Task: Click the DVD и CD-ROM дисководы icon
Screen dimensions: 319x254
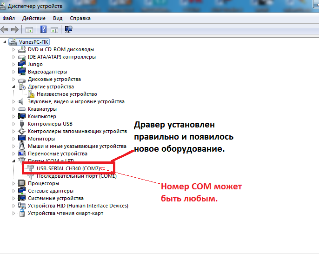Action: pyautogui.click(x=22, y=49)
